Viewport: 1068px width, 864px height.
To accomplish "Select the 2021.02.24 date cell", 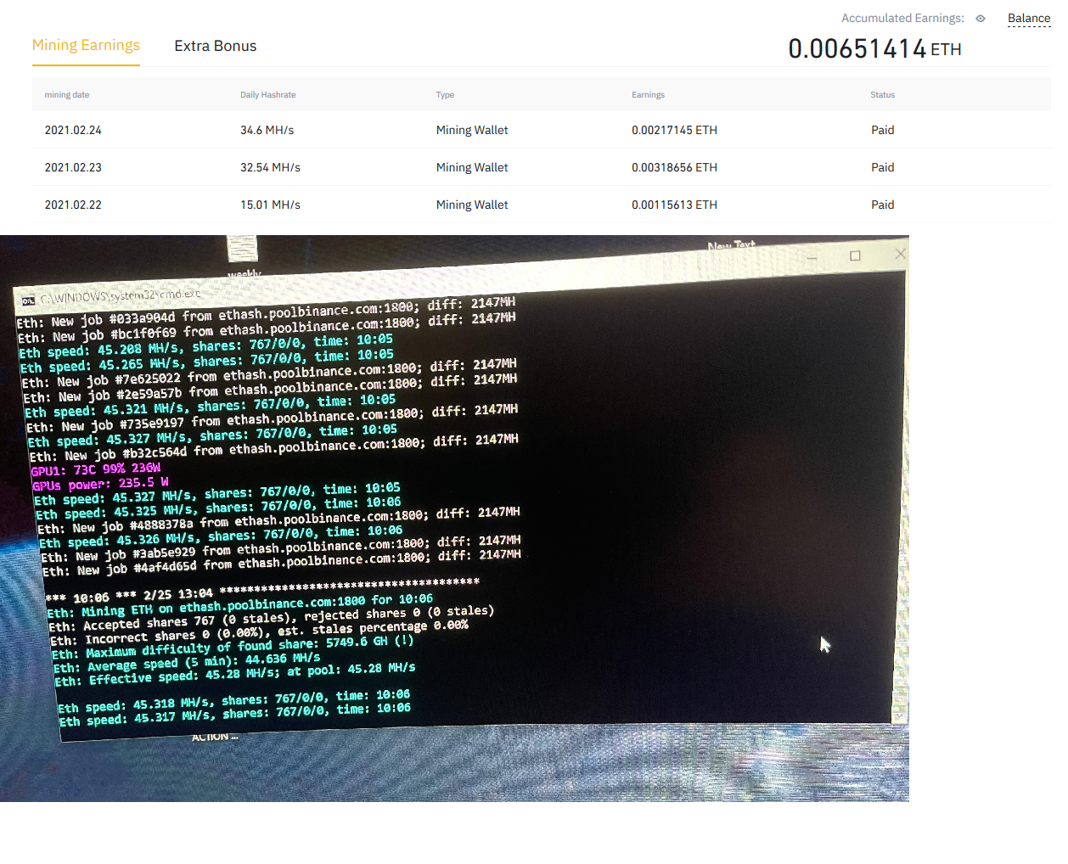I will pyautogui.click(x=73, y=130).
